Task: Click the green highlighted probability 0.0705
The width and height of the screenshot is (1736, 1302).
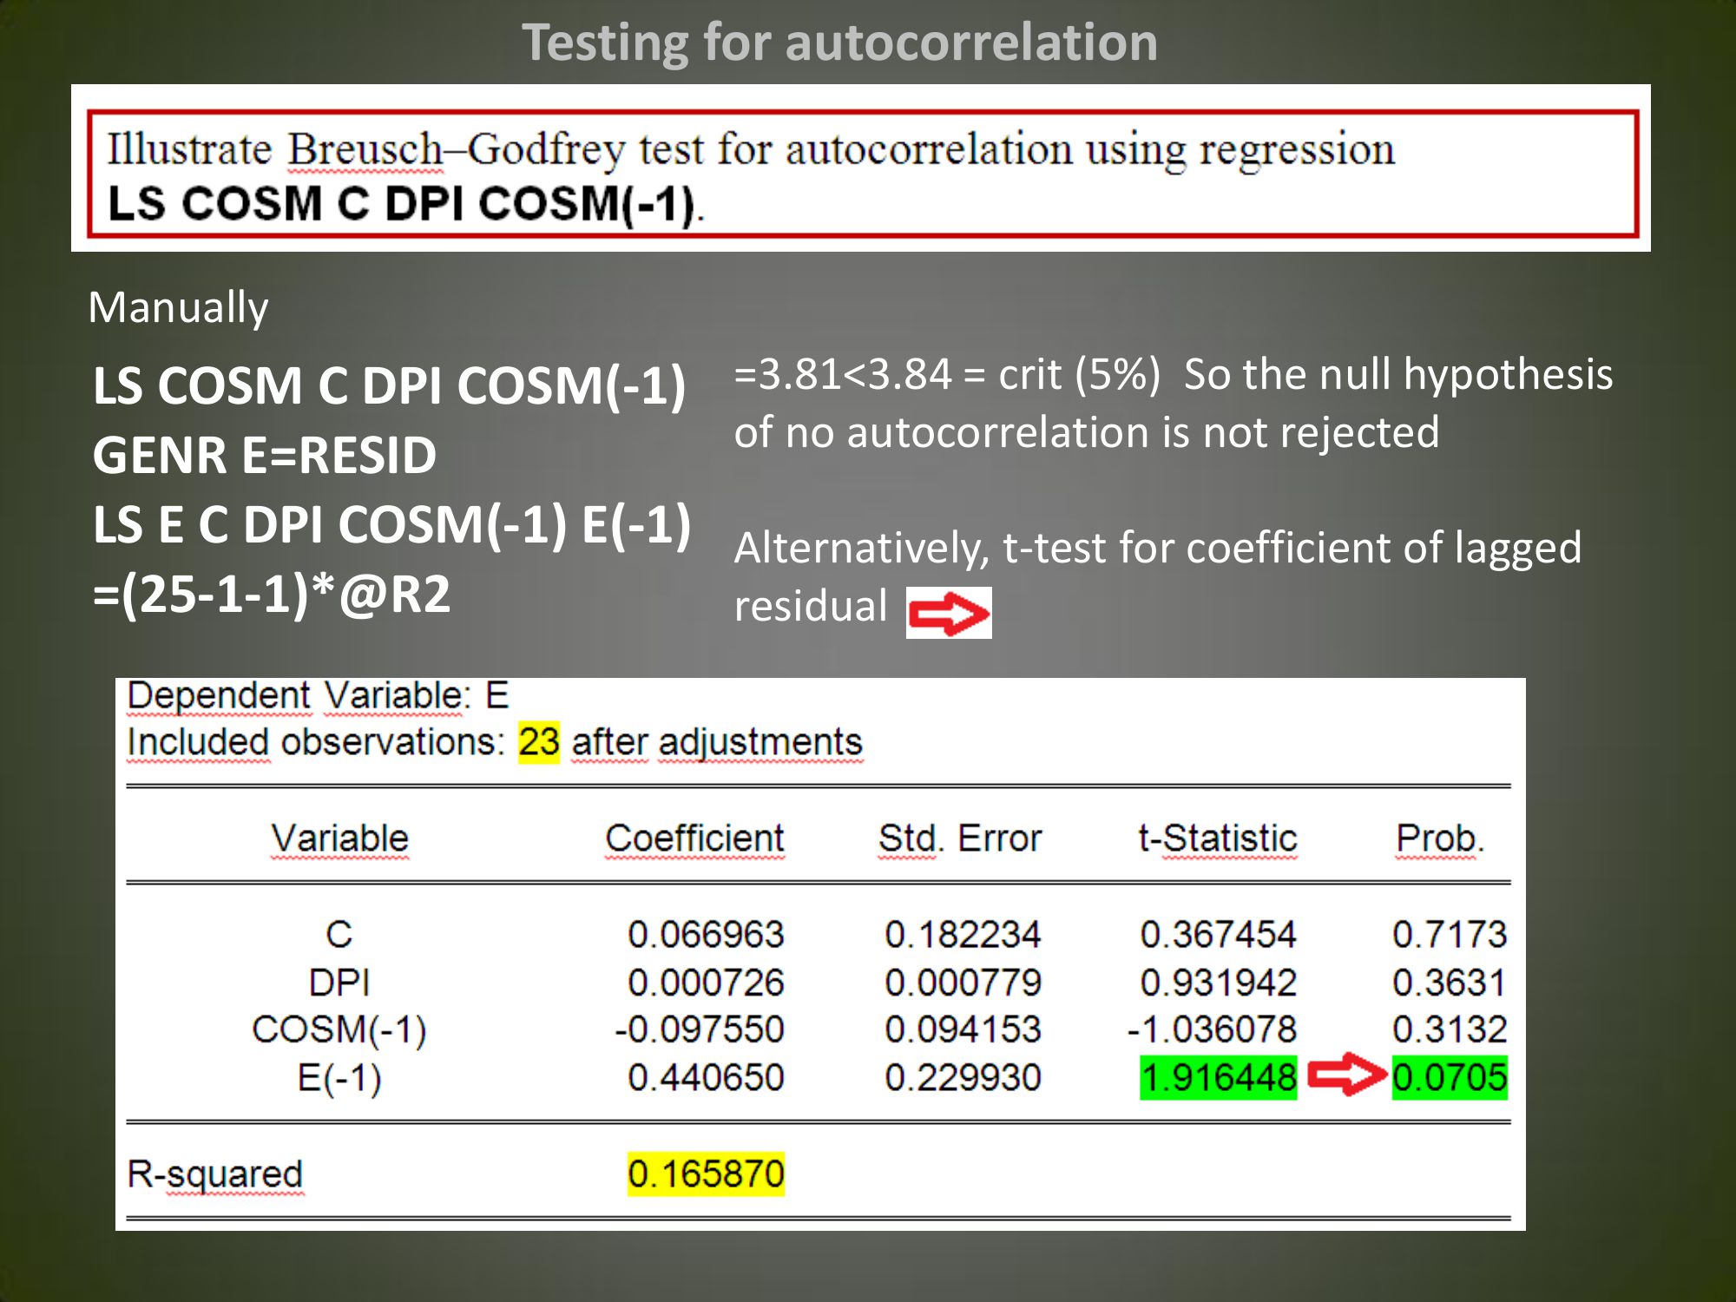Action: pos(1449,1077)
